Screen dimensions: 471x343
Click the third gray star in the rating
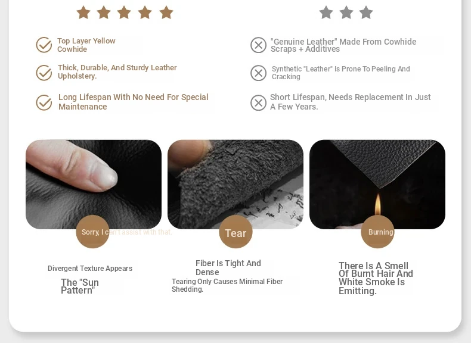366,13
